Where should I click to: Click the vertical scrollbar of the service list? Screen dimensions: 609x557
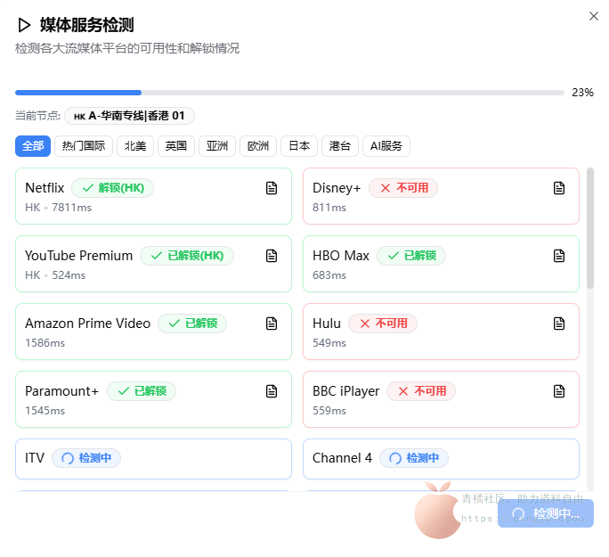(590, 228)
